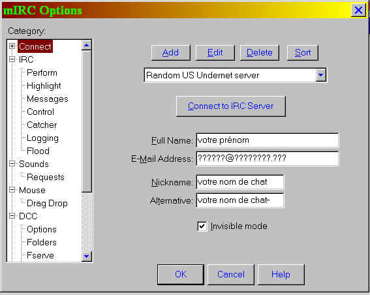
Task: Open the Control settings page
Action: coord(40,112)
